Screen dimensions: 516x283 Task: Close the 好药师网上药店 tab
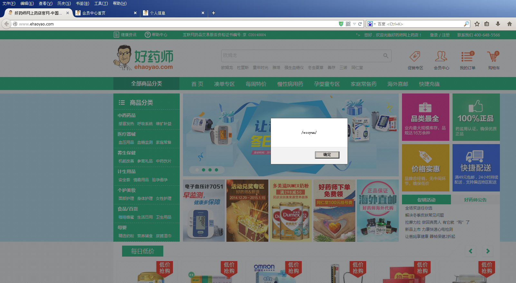(68, 13)
